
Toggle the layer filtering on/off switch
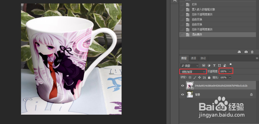click(231, 65)
